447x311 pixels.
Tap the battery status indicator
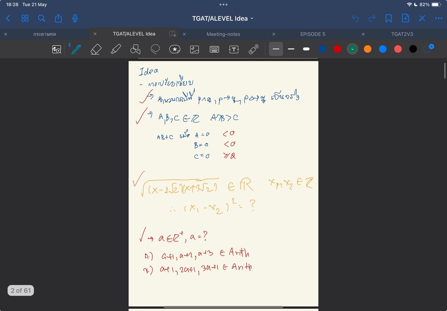pyautogui.click(x=436, y=4)
